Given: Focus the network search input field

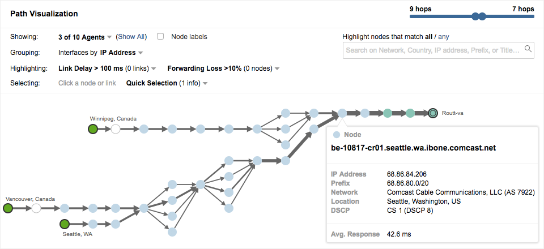Looking at the screenshot, I should coord(433,50).
